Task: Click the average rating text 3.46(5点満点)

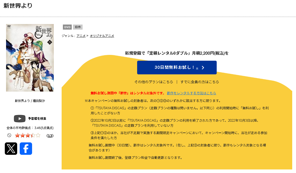Action: click(44, 128)
